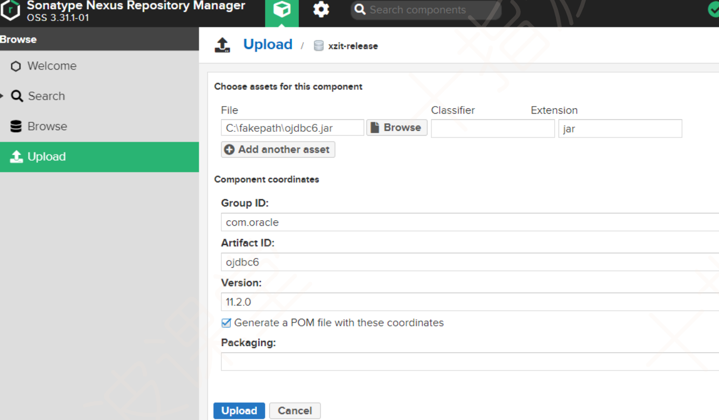Screen dimensions: 719x420
Task: Click the Component coordinates heading
Action: tap(267, 179)
